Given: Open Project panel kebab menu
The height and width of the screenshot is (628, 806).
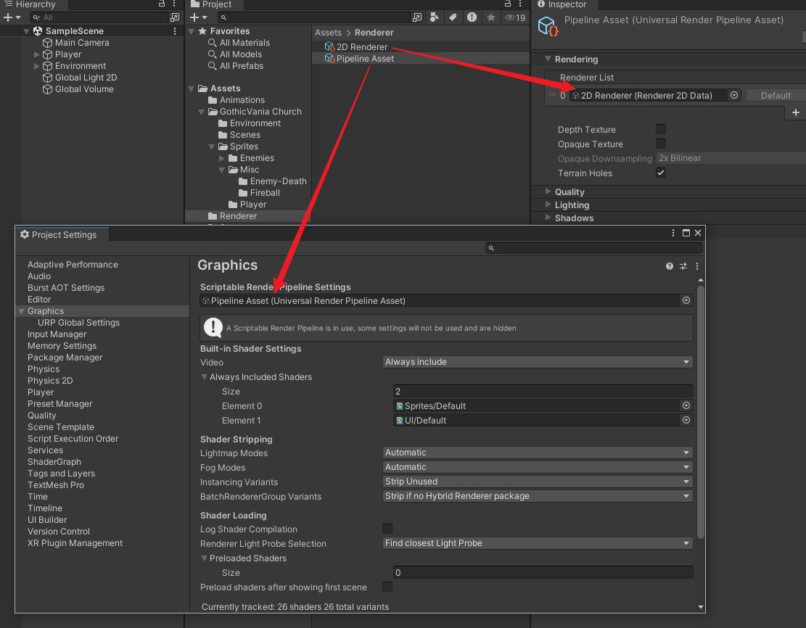Looking at the screenshot, I should (520, 4).
